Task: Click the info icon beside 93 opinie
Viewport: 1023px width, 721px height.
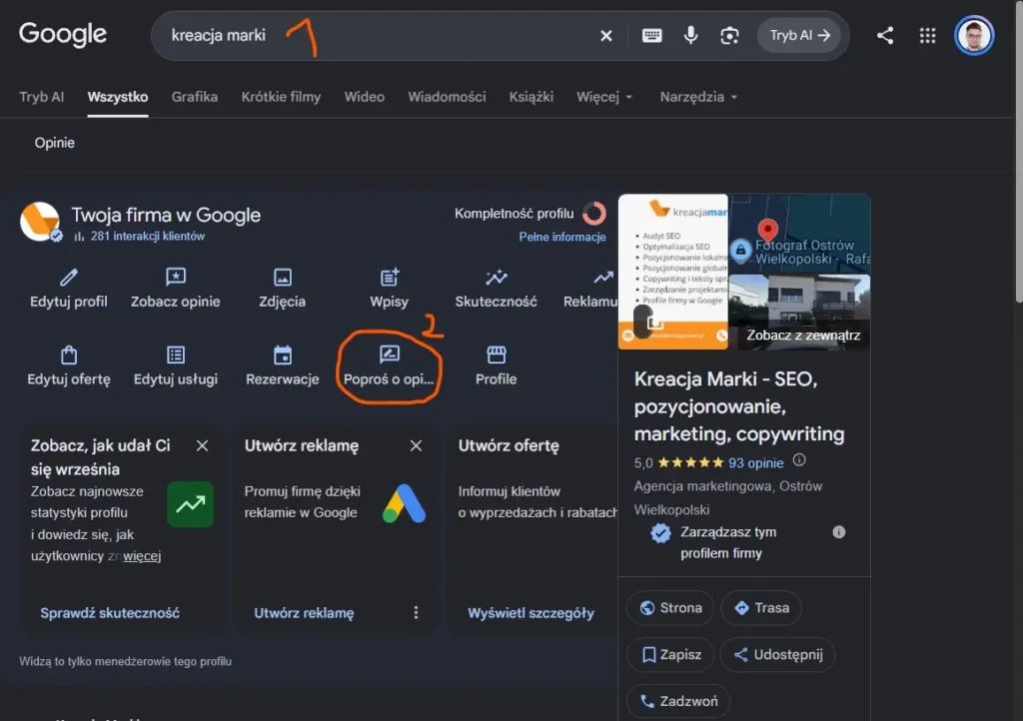Action: pyautogui.click(x=799, y=461)
